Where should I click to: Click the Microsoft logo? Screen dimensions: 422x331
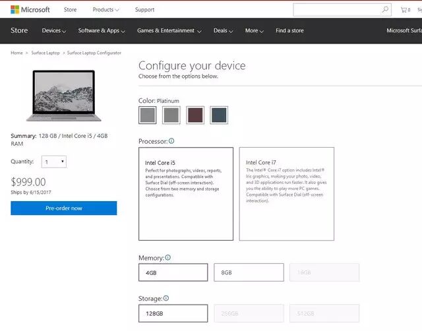(30, 10)
